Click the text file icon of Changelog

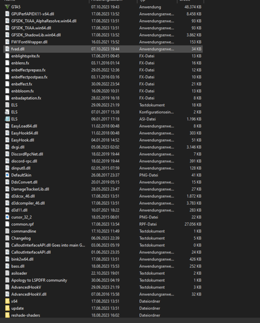pyautogui.click(x=7, y=238)
